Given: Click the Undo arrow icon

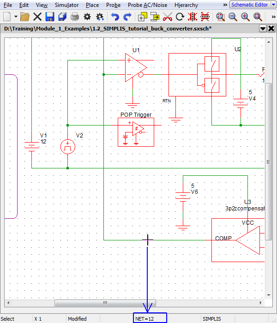Looking at the screenshot, I should click(x=115, y=17).
